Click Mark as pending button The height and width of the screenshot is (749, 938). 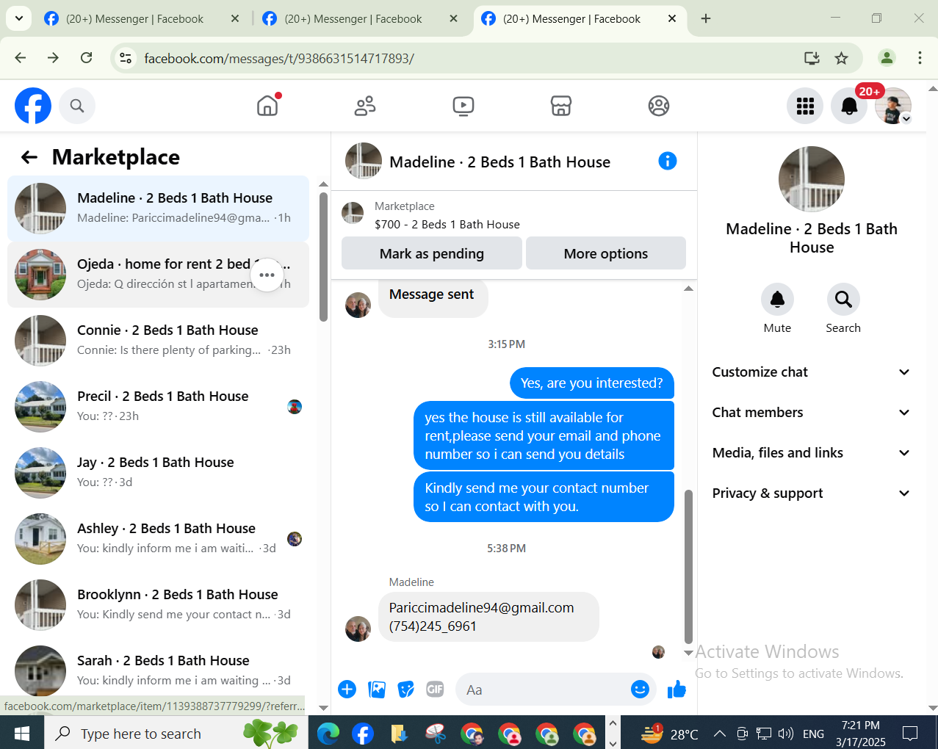[432, 253]
